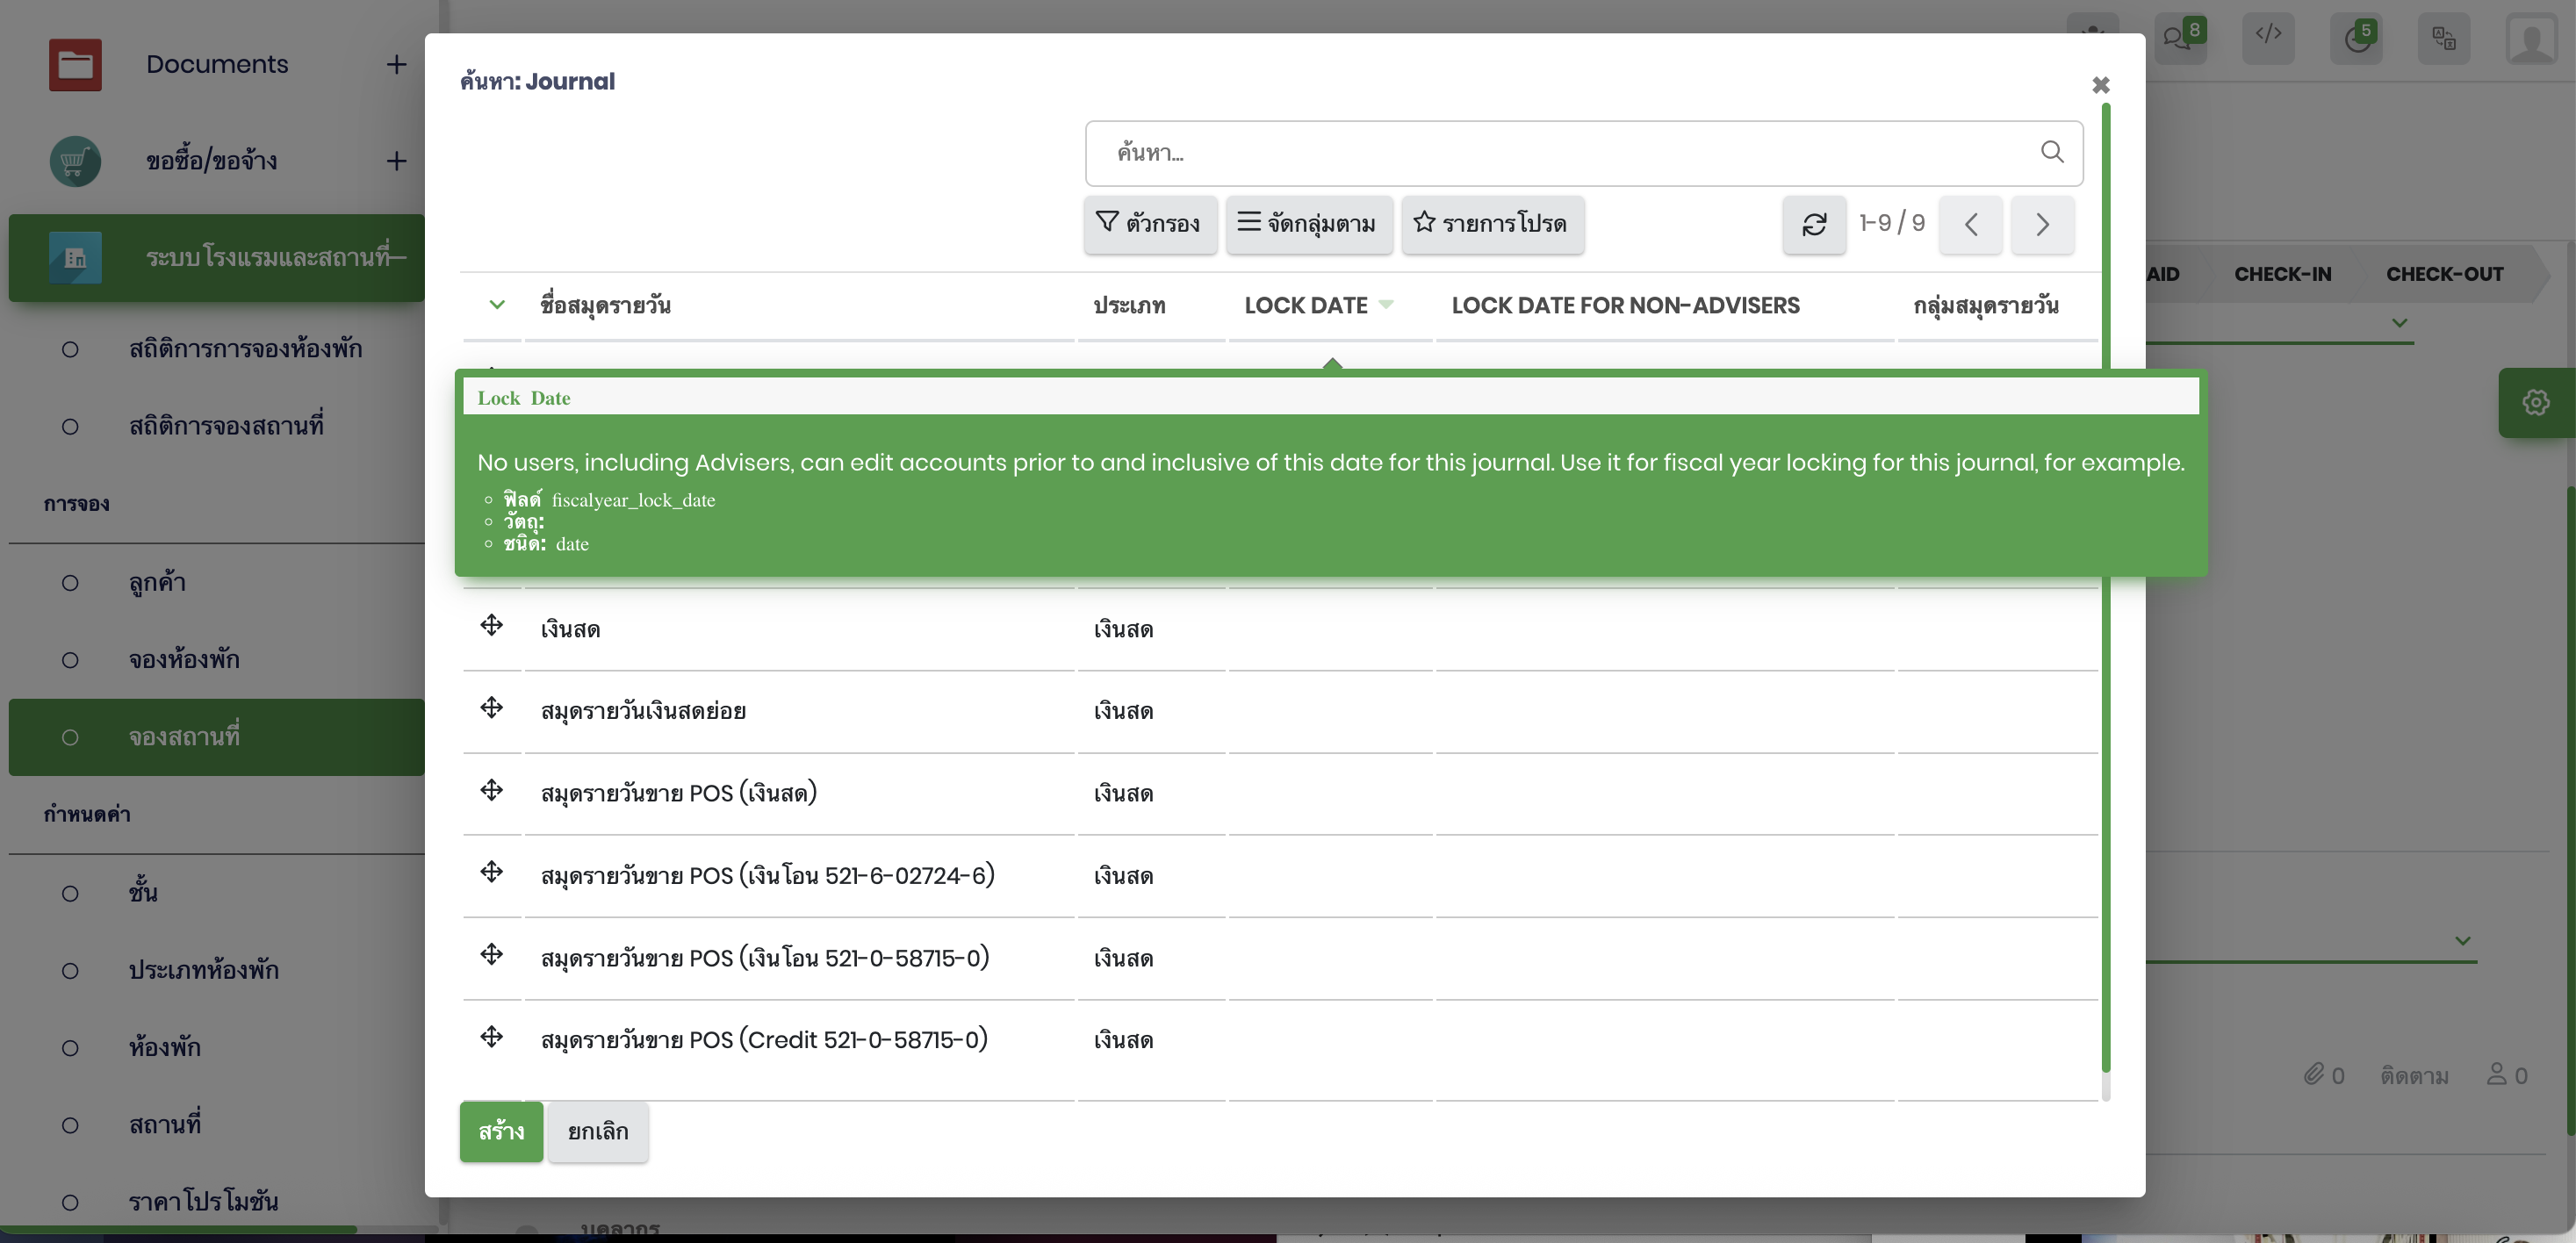
Task: Click the Documents folder icon in sidebar
Action: click(x=75, y=65)
